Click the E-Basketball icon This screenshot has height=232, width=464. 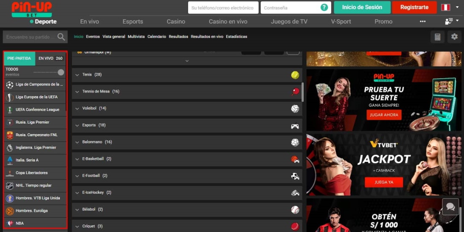(295, 159)
